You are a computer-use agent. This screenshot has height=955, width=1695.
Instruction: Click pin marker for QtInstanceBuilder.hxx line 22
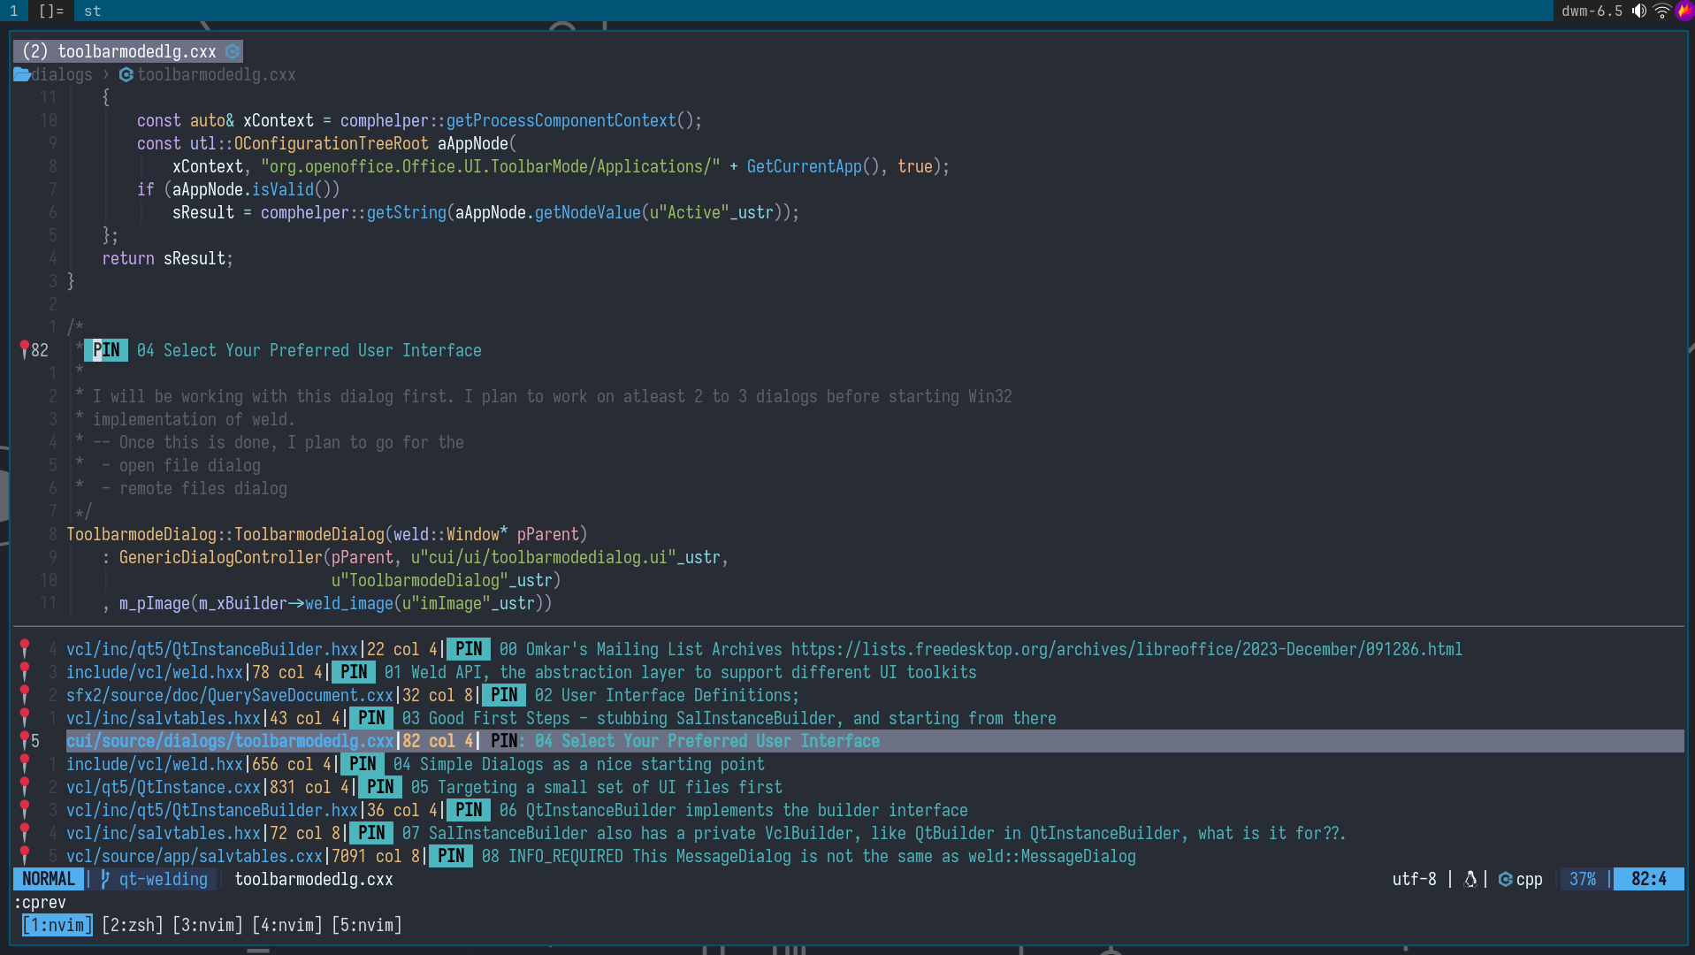(x=25, y=649)
